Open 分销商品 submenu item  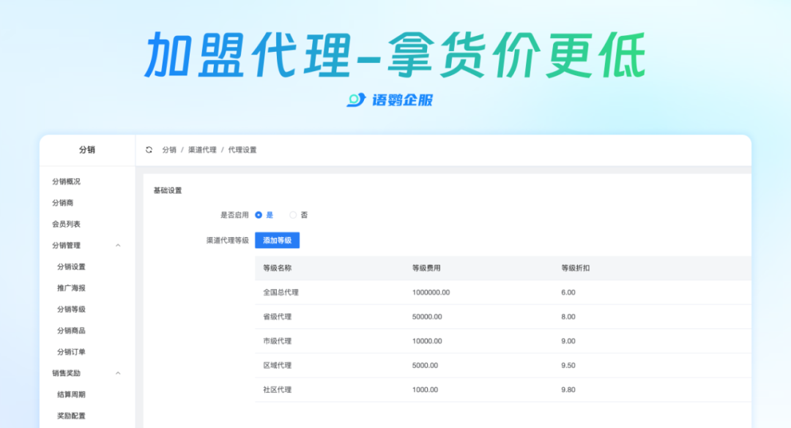pyautogui.click(x=72, y=331)
